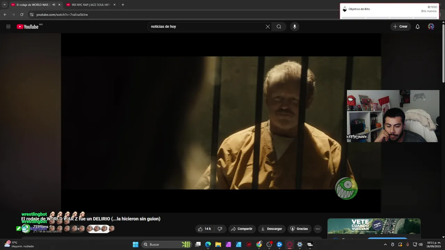Open the YouTube hamburger guide menu
445x250 pixels.
click(8, 27)
